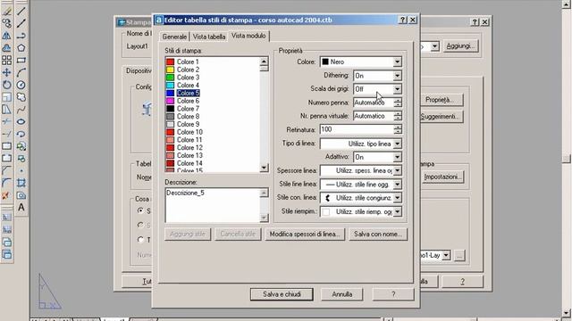
Task: Select 'Colore 10' in the style list
Action: click(189, 132)
